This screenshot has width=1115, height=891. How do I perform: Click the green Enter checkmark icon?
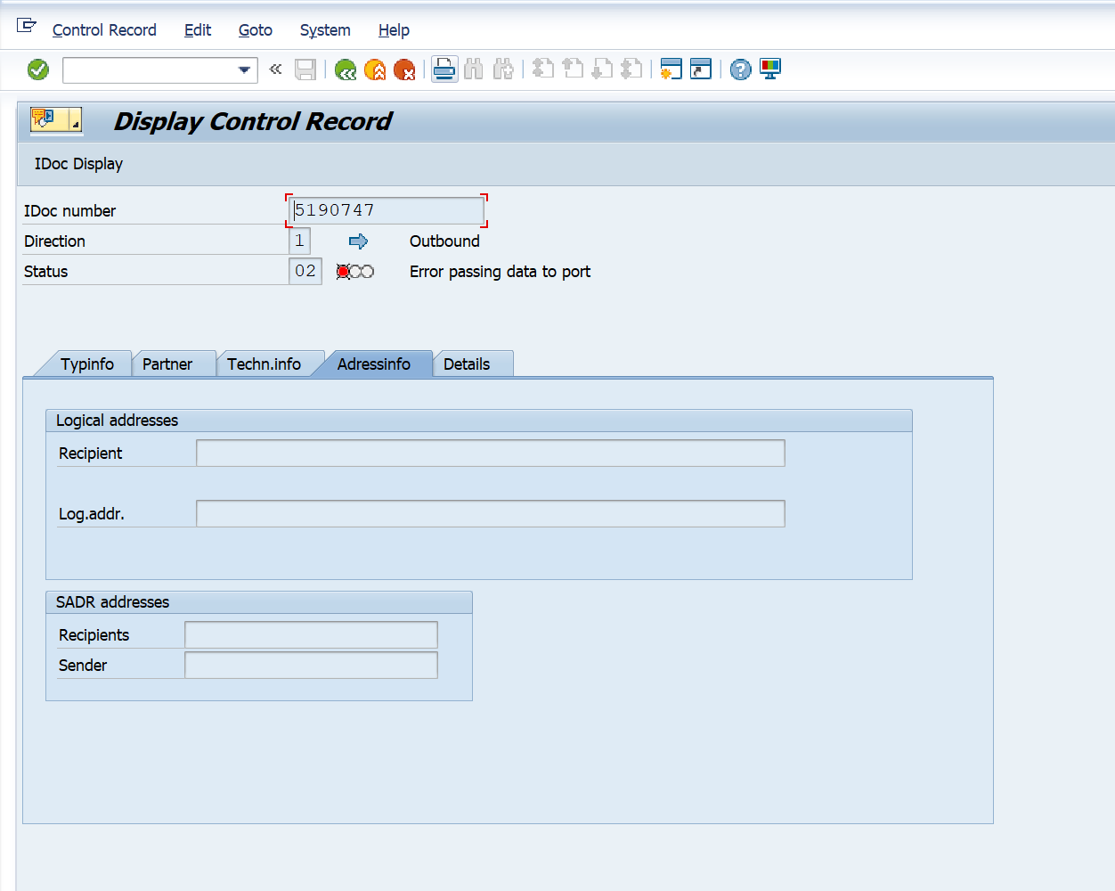coord(38,69)
